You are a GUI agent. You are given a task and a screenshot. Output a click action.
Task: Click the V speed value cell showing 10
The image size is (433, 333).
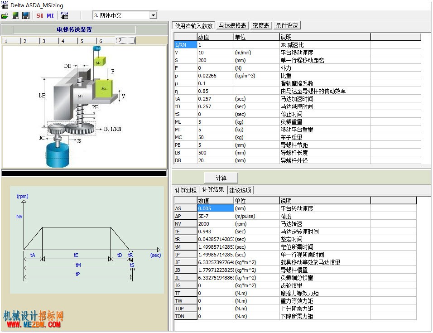point(216,53)
